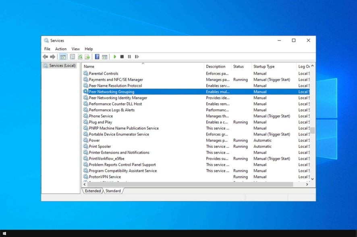This screenshot has height=237, width=357.
Task: Start the service with the green play icon
Action: point(115,57)
